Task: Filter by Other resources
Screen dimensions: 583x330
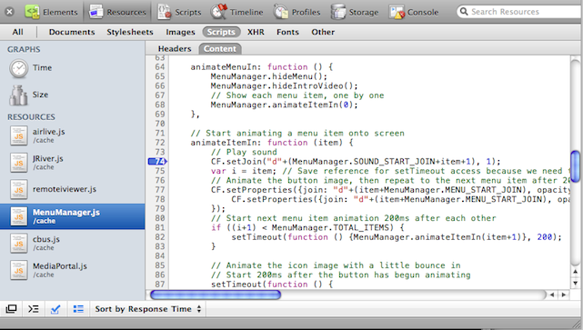Action: (323, 32)
